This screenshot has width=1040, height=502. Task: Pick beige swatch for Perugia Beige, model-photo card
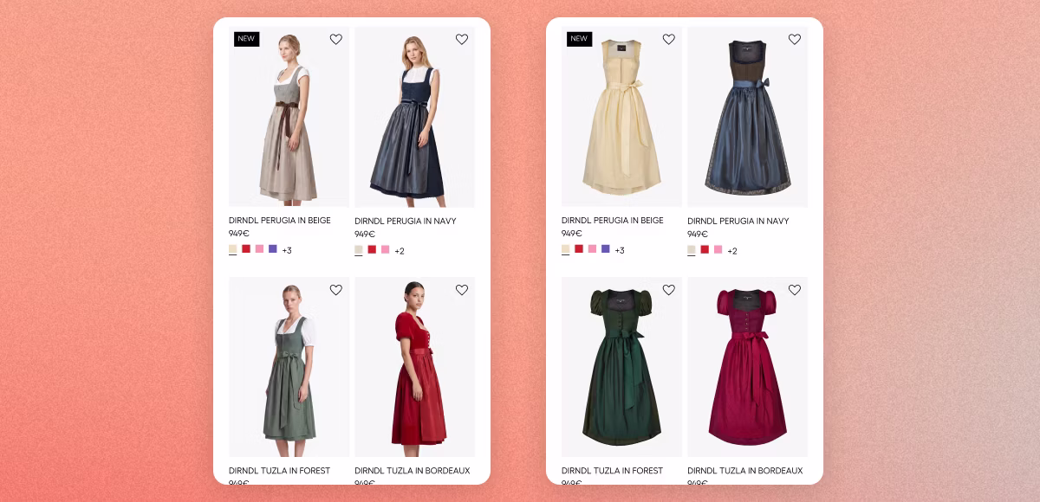click(233, 249)
